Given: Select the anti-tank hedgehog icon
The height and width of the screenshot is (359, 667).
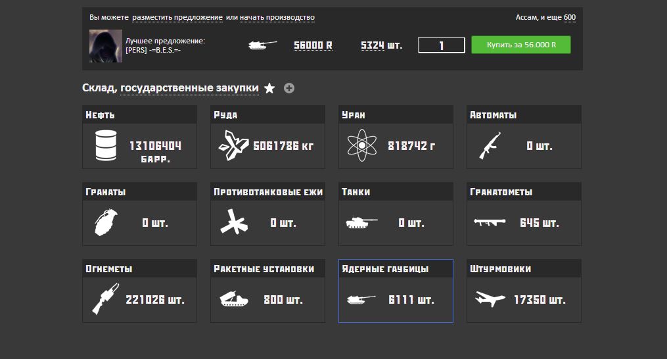Looking at the screenshot, I should [233, 223].
